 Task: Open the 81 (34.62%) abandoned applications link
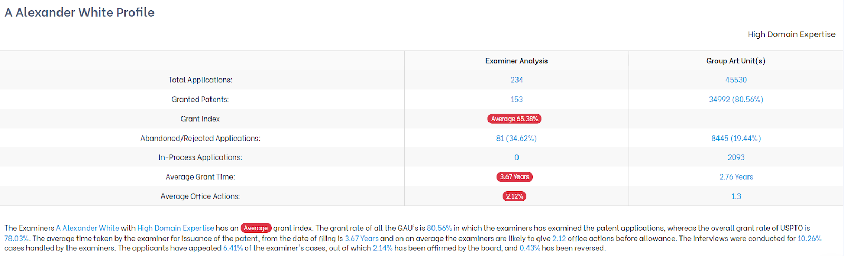pos(516,139)
